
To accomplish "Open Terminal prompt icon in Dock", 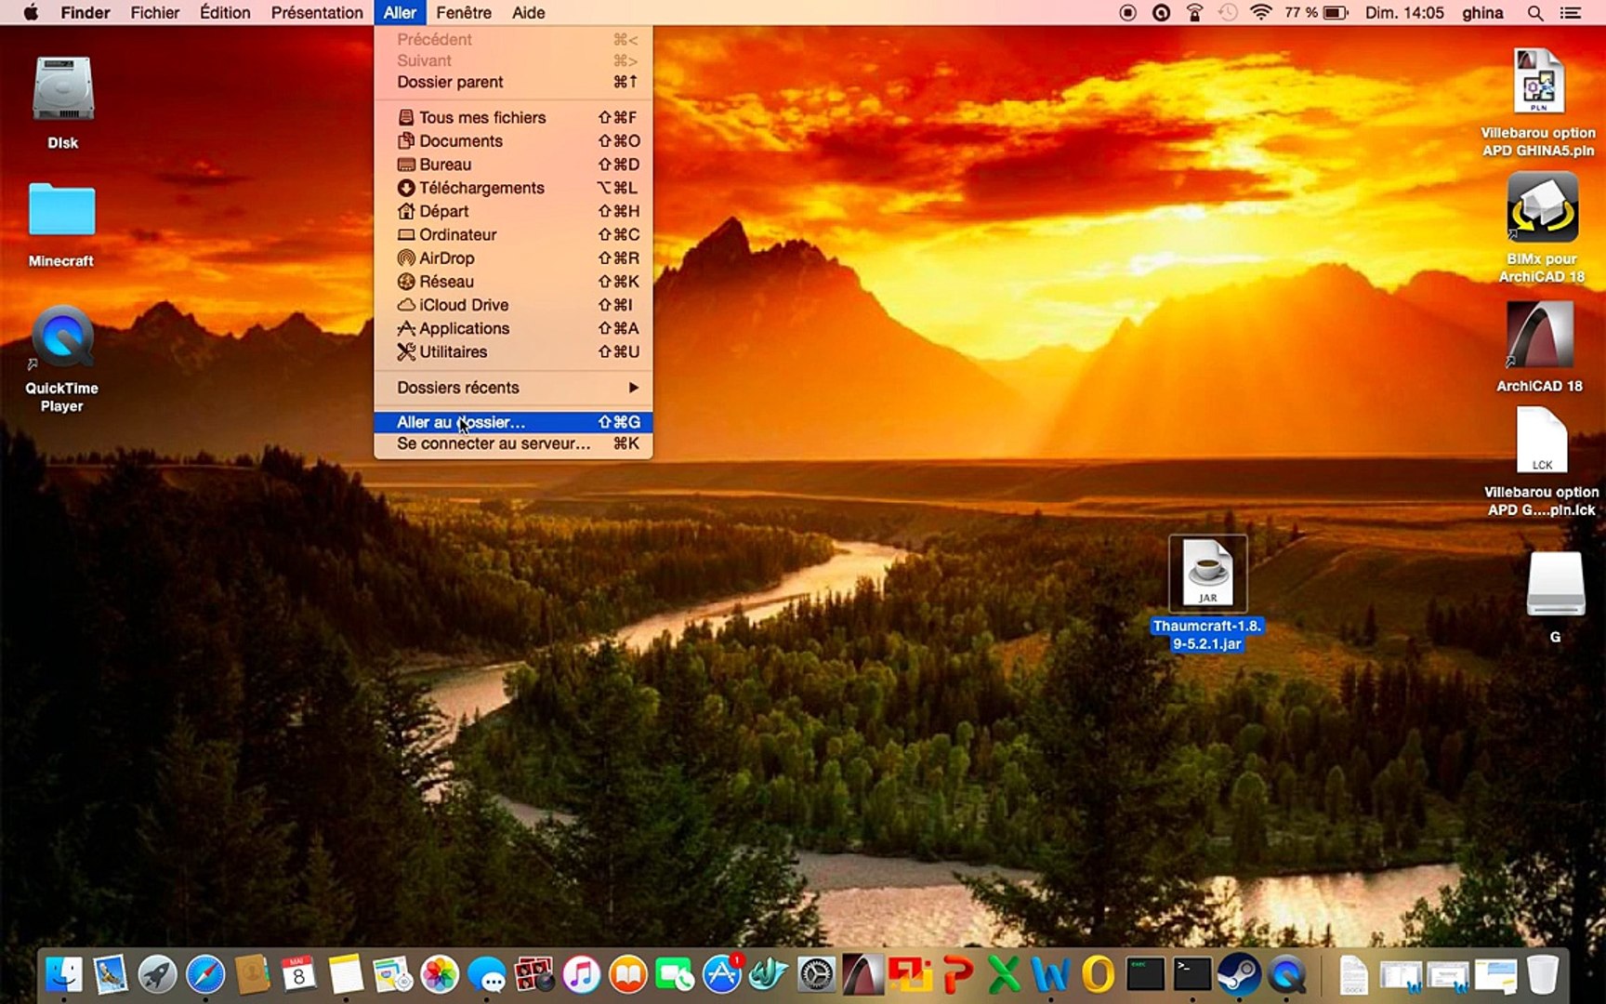I will coord(1191,974).
